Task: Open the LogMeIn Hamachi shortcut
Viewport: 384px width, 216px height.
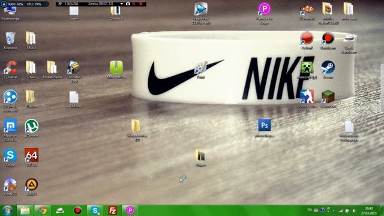Action: (10, 100)
